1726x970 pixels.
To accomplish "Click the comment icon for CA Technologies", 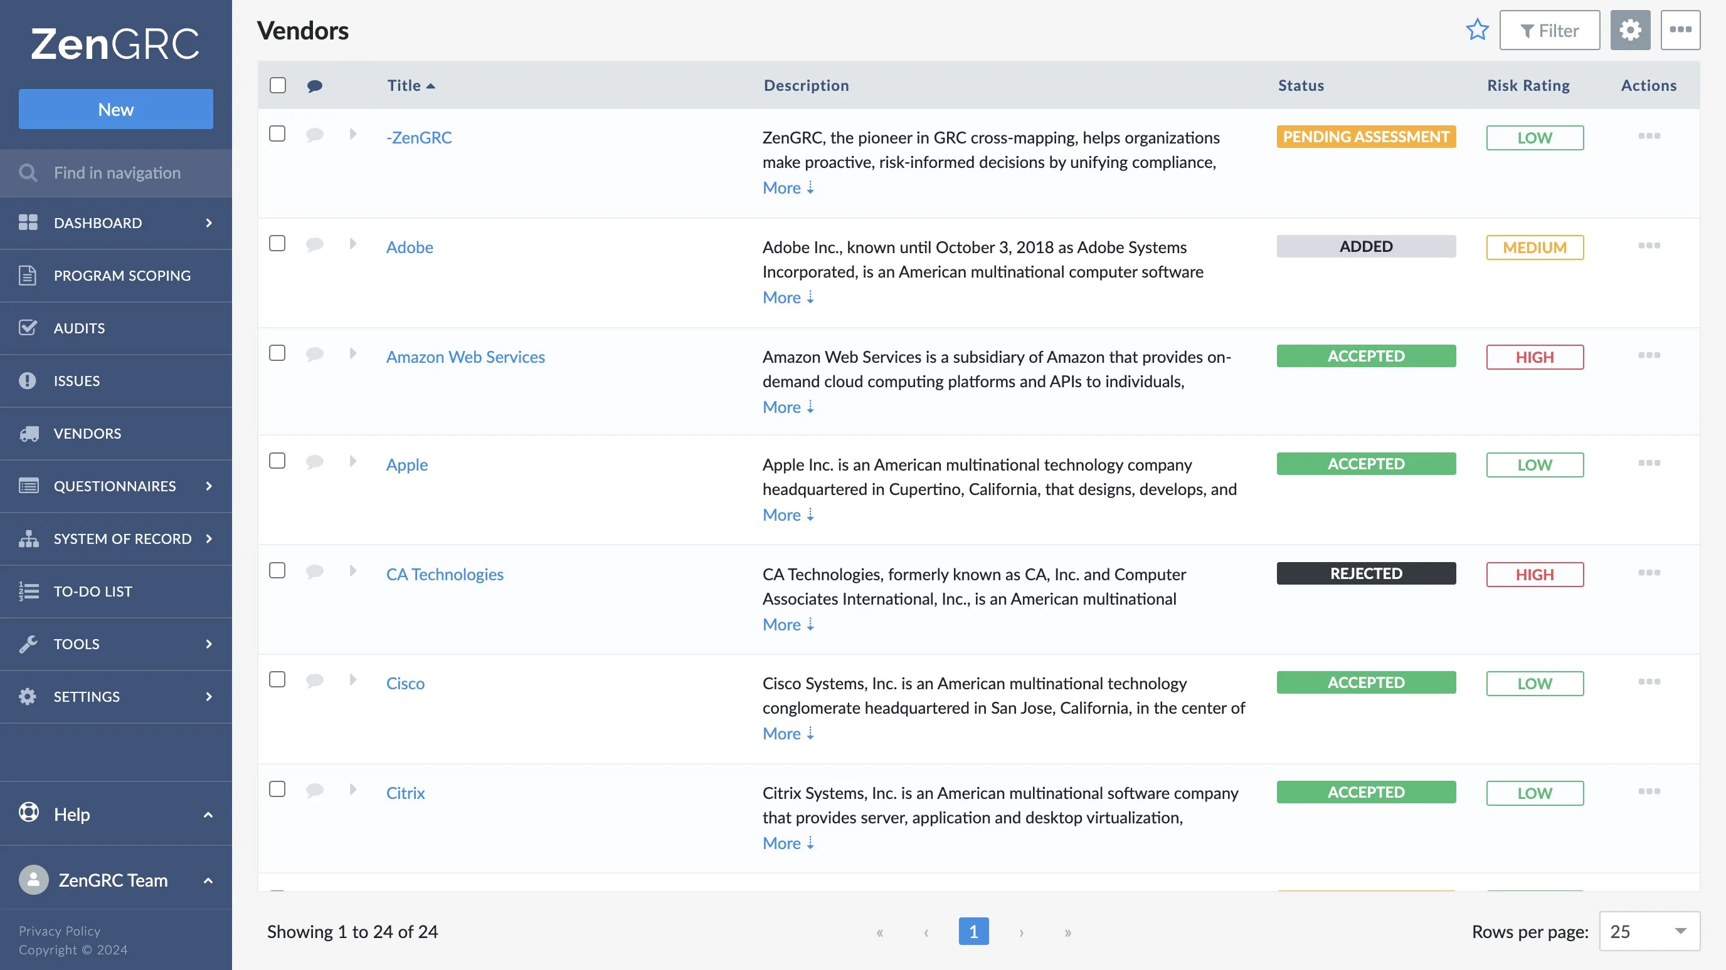I will point(314,571).
